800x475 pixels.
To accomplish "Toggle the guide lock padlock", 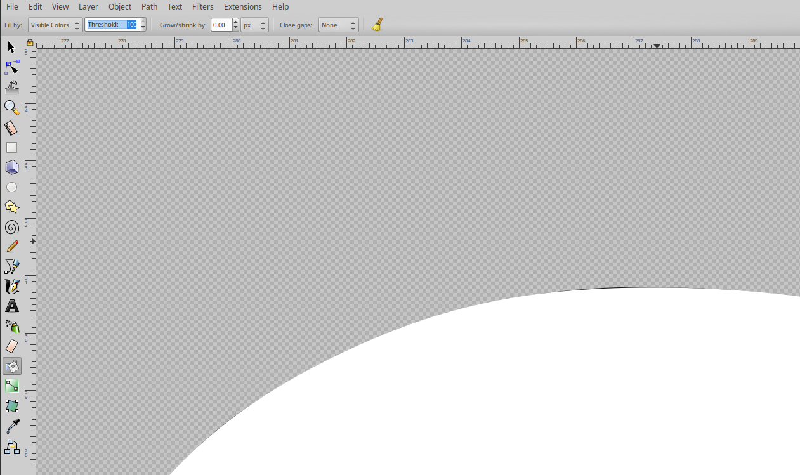I will 29,41.
